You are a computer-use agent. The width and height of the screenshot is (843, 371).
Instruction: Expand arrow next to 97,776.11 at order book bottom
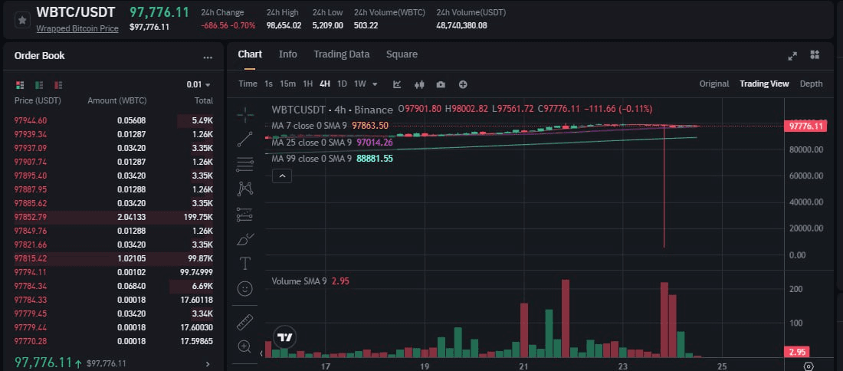click(x=208, y=364)
